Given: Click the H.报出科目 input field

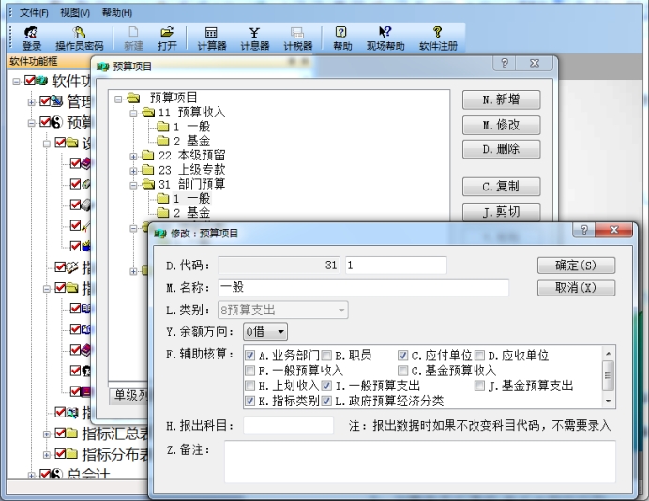Looking at the screenshot, I should pyautogui.click(x=289, y=426).
